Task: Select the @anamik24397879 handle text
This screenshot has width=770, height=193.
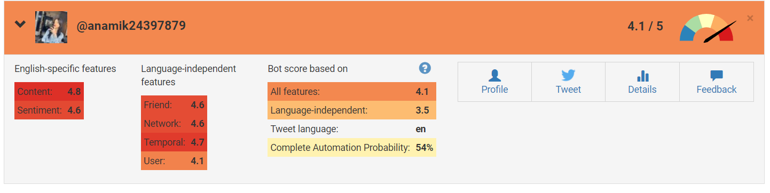Action: (x=131, y=26)
